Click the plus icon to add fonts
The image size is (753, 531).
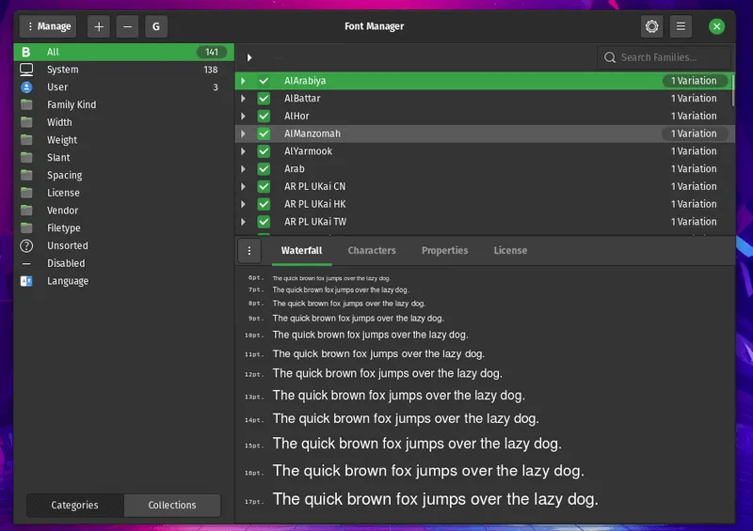click(x=99, y=26)
